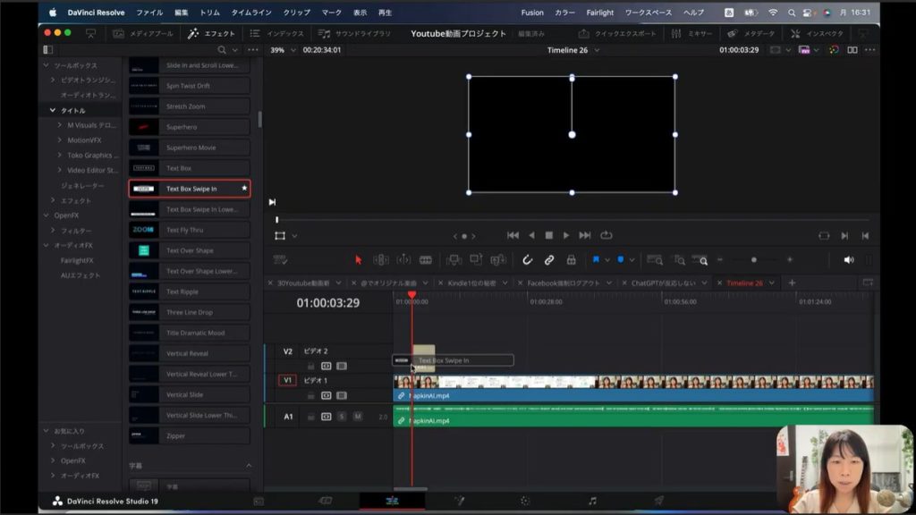Open the Fairlight page from bottom bar
Screen dimensions: 916x515
pos(592,502)
